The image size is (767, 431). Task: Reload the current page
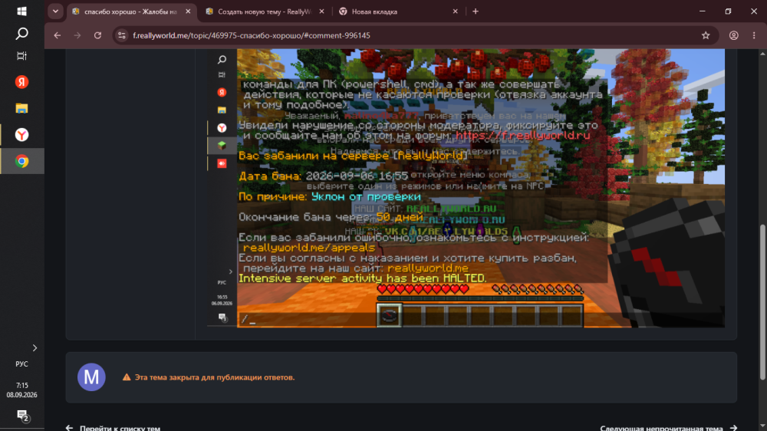98,35
